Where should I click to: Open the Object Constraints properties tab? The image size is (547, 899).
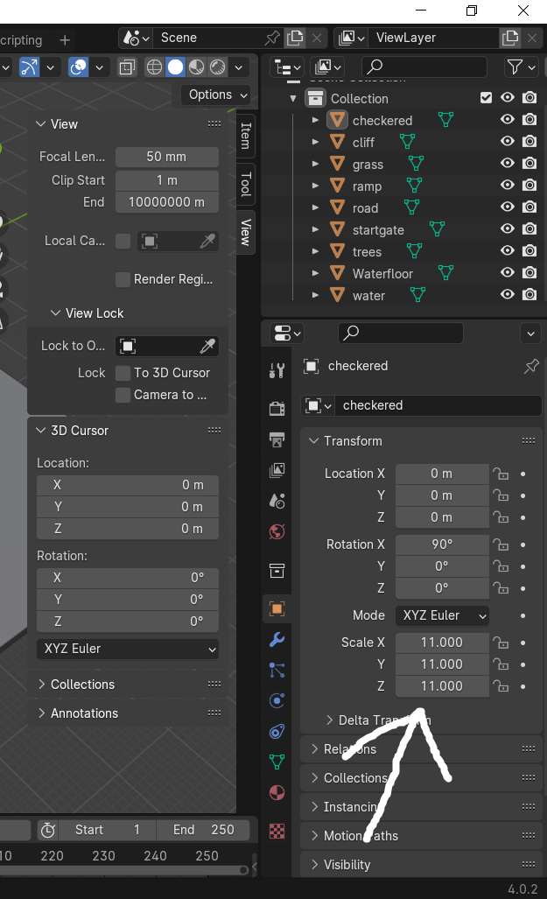pos(277,731)
